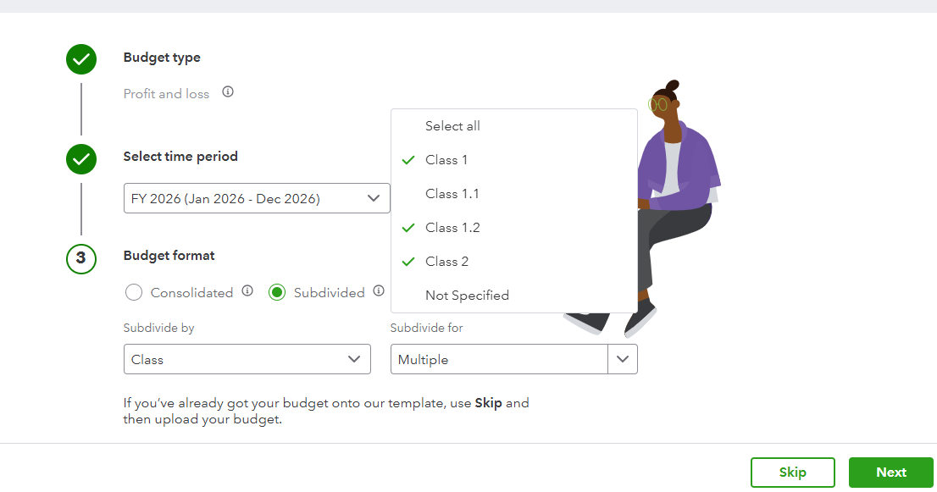The width and height of the screenshot is (937, 492).
Task: Click the Select time period step checkmark icon
Action: [81, 158]
